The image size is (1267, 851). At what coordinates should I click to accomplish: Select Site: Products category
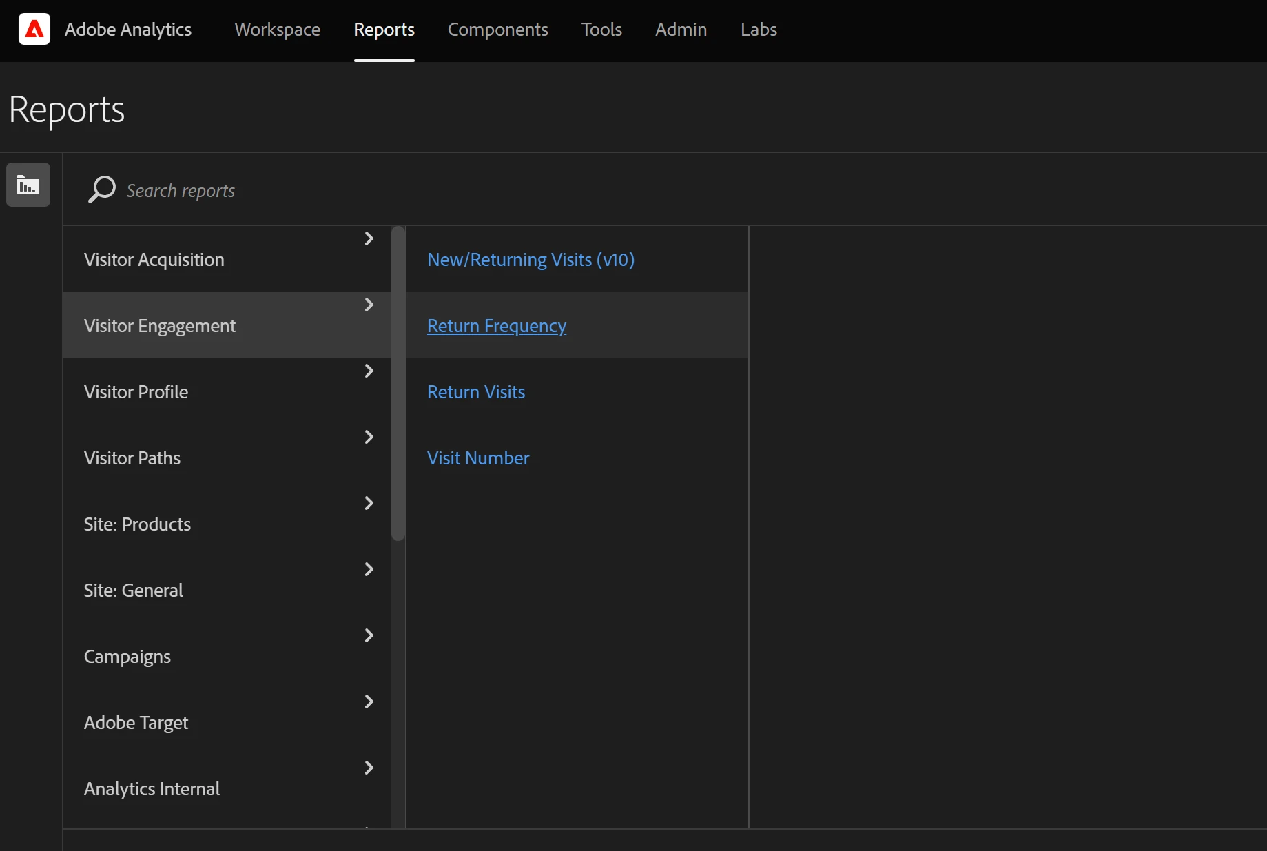(x=227, y=524)
